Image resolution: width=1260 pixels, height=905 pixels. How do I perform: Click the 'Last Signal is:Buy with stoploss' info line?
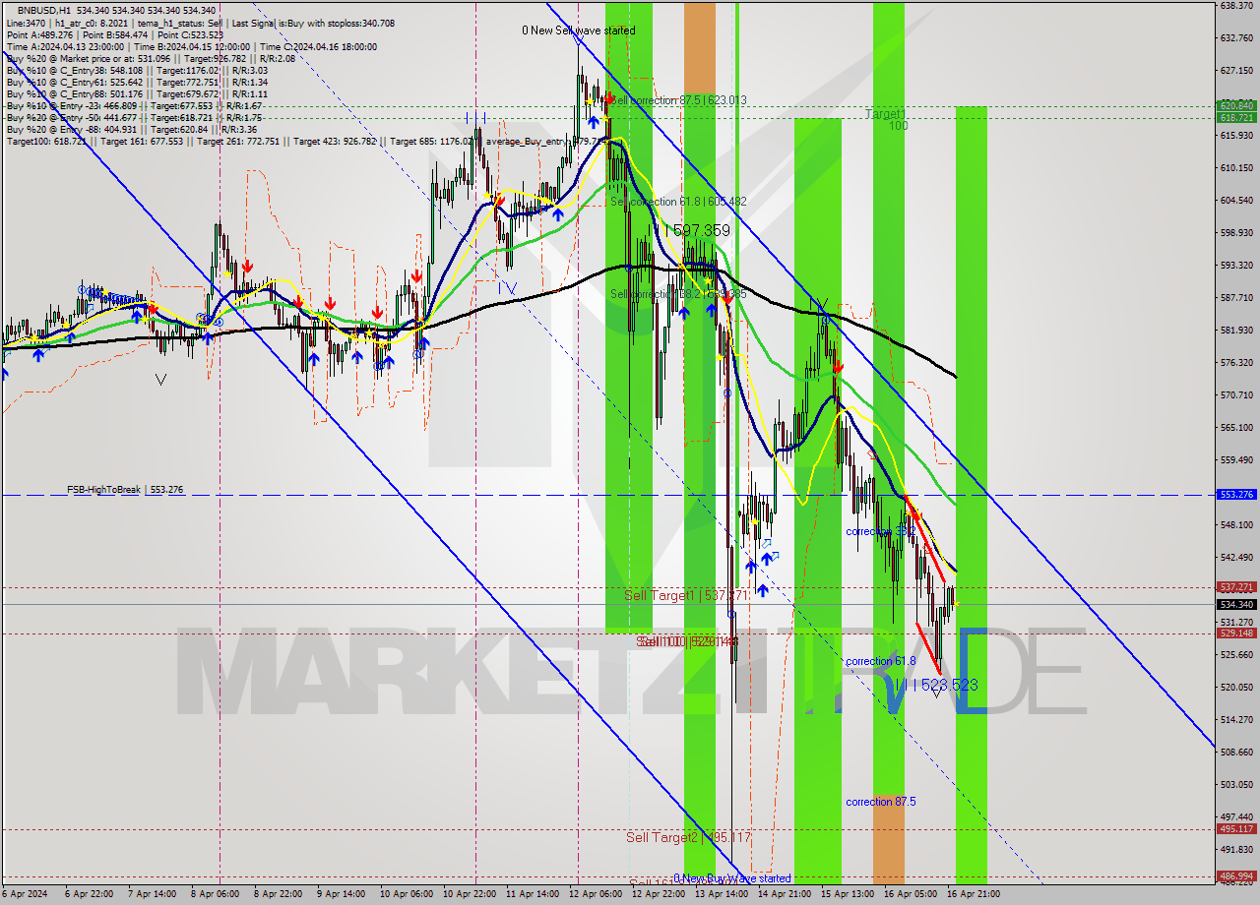[x=311, y=23]
